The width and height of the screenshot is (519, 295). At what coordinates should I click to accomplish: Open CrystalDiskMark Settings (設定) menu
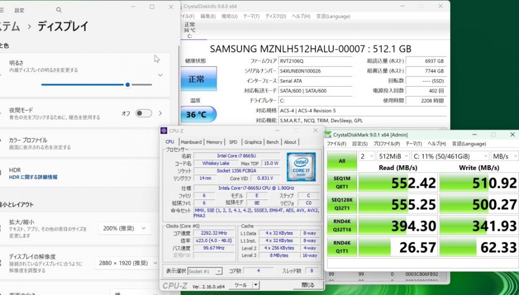point(360,144)
